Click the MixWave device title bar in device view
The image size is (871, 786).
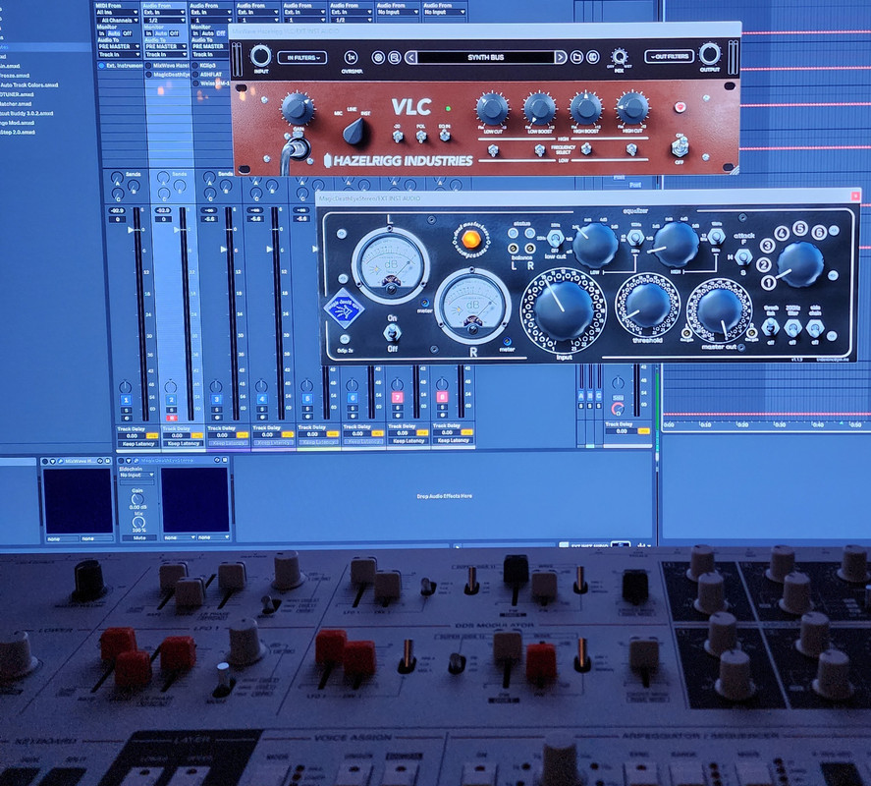pyautogui.click(x=77, y=461)
